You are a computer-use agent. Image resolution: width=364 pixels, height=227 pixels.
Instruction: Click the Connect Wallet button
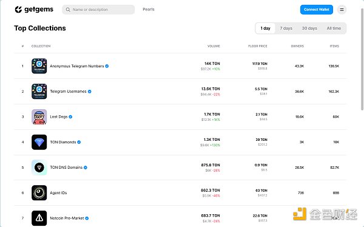[317, 10]
